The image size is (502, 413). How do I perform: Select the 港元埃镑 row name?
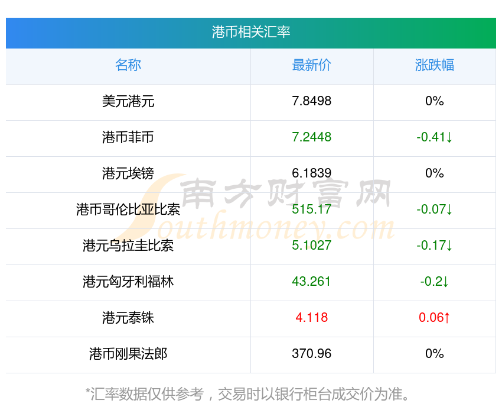(x=128, y=173)
